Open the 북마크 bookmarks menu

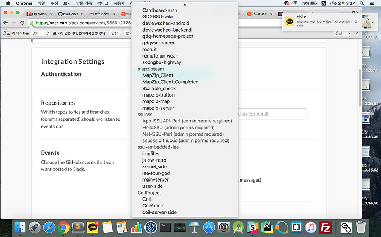[x=103, y=3]
